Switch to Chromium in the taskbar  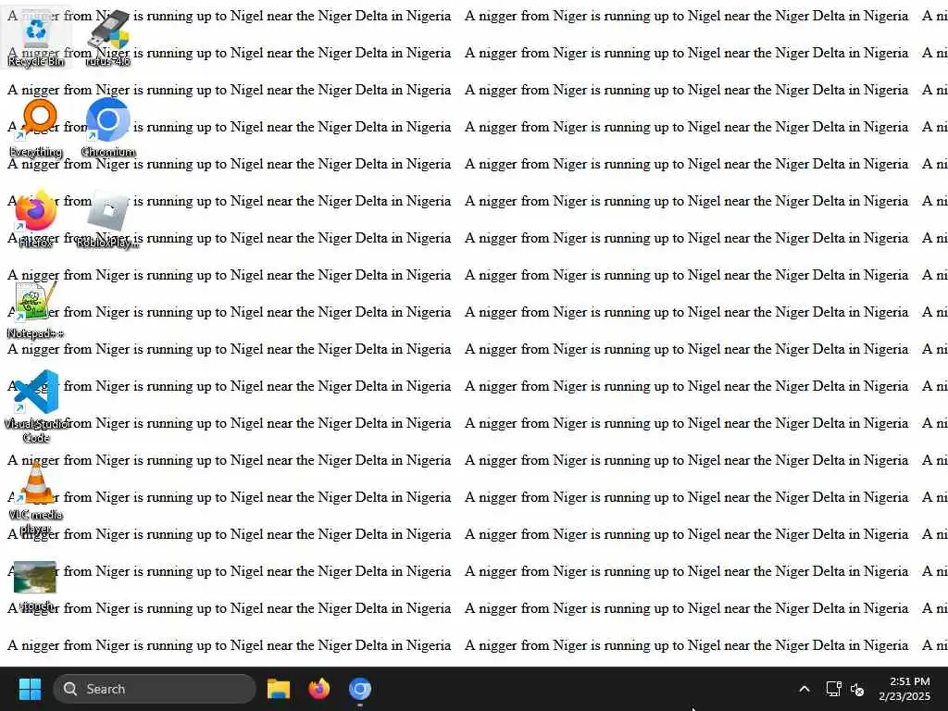click(x=360, y=689)
